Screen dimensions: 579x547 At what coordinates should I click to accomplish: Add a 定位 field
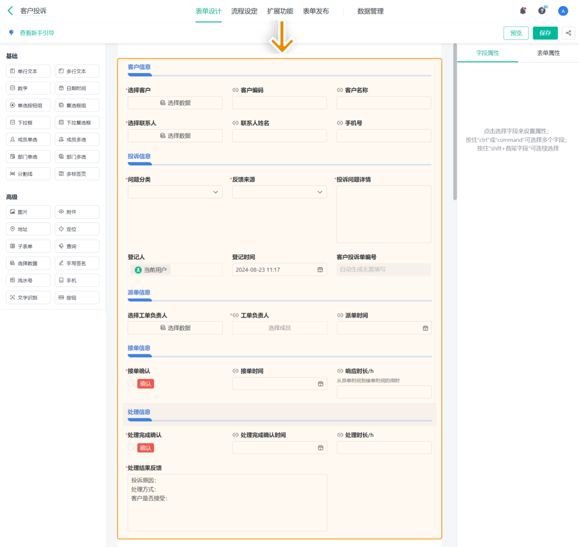tap(77, 229)
